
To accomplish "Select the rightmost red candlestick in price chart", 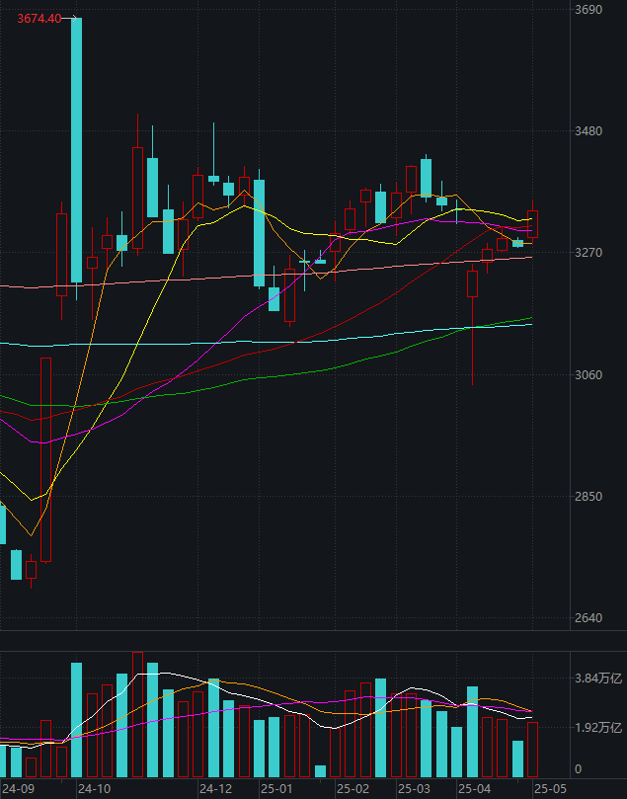I will point(533,224).
